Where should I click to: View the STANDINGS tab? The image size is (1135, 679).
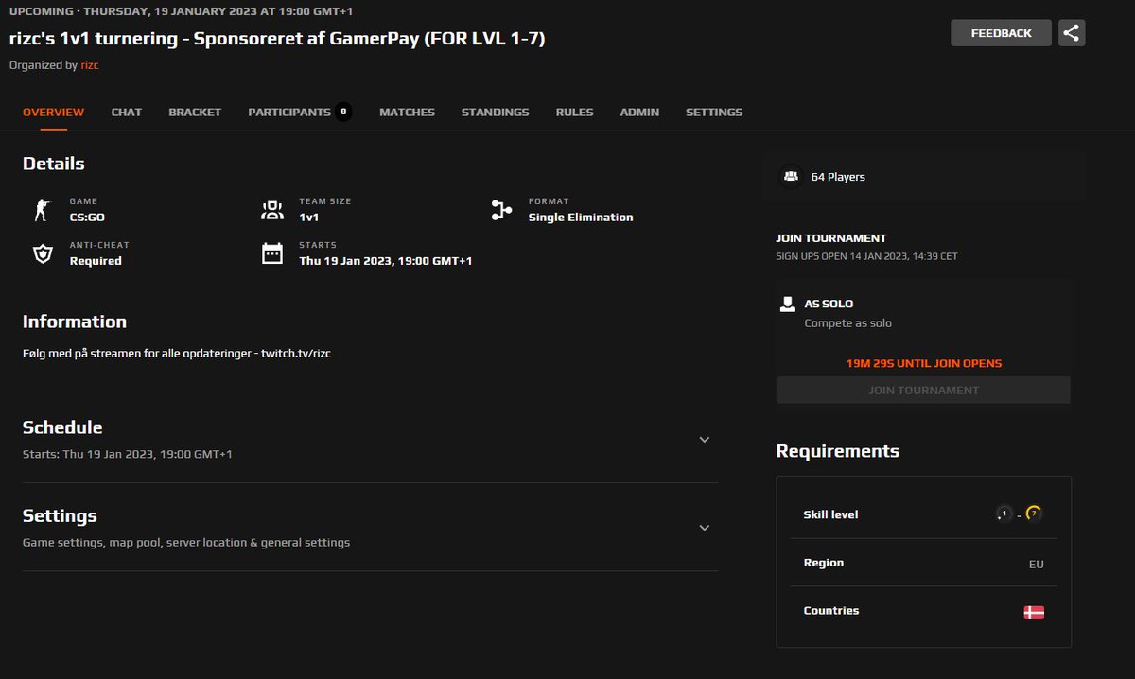(496, 112)
